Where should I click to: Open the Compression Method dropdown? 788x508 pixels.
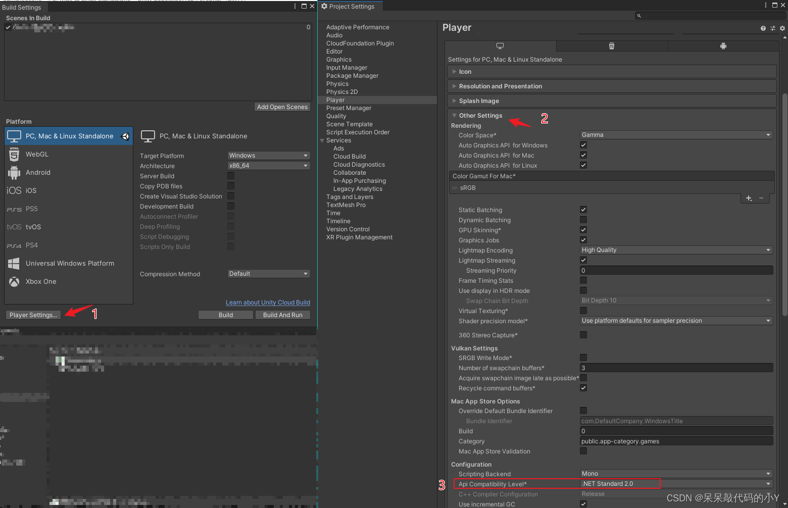point(269,274)
